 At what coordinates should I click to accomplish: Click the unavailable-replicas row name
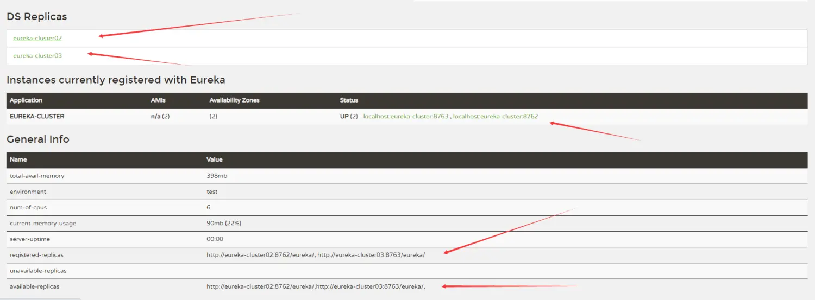pos(38,270)
